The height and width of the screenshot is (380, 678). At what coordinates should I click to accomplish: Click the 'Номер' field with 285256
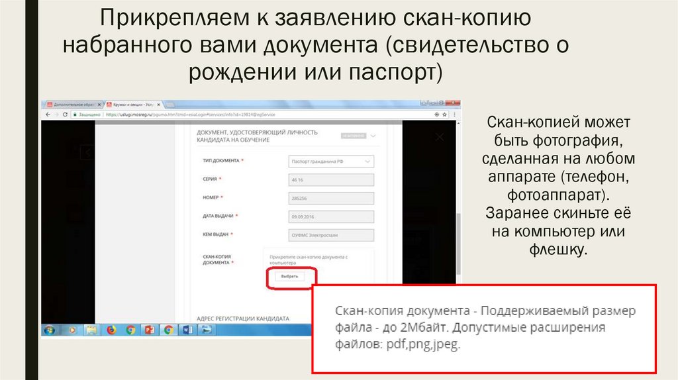point(331,199)
